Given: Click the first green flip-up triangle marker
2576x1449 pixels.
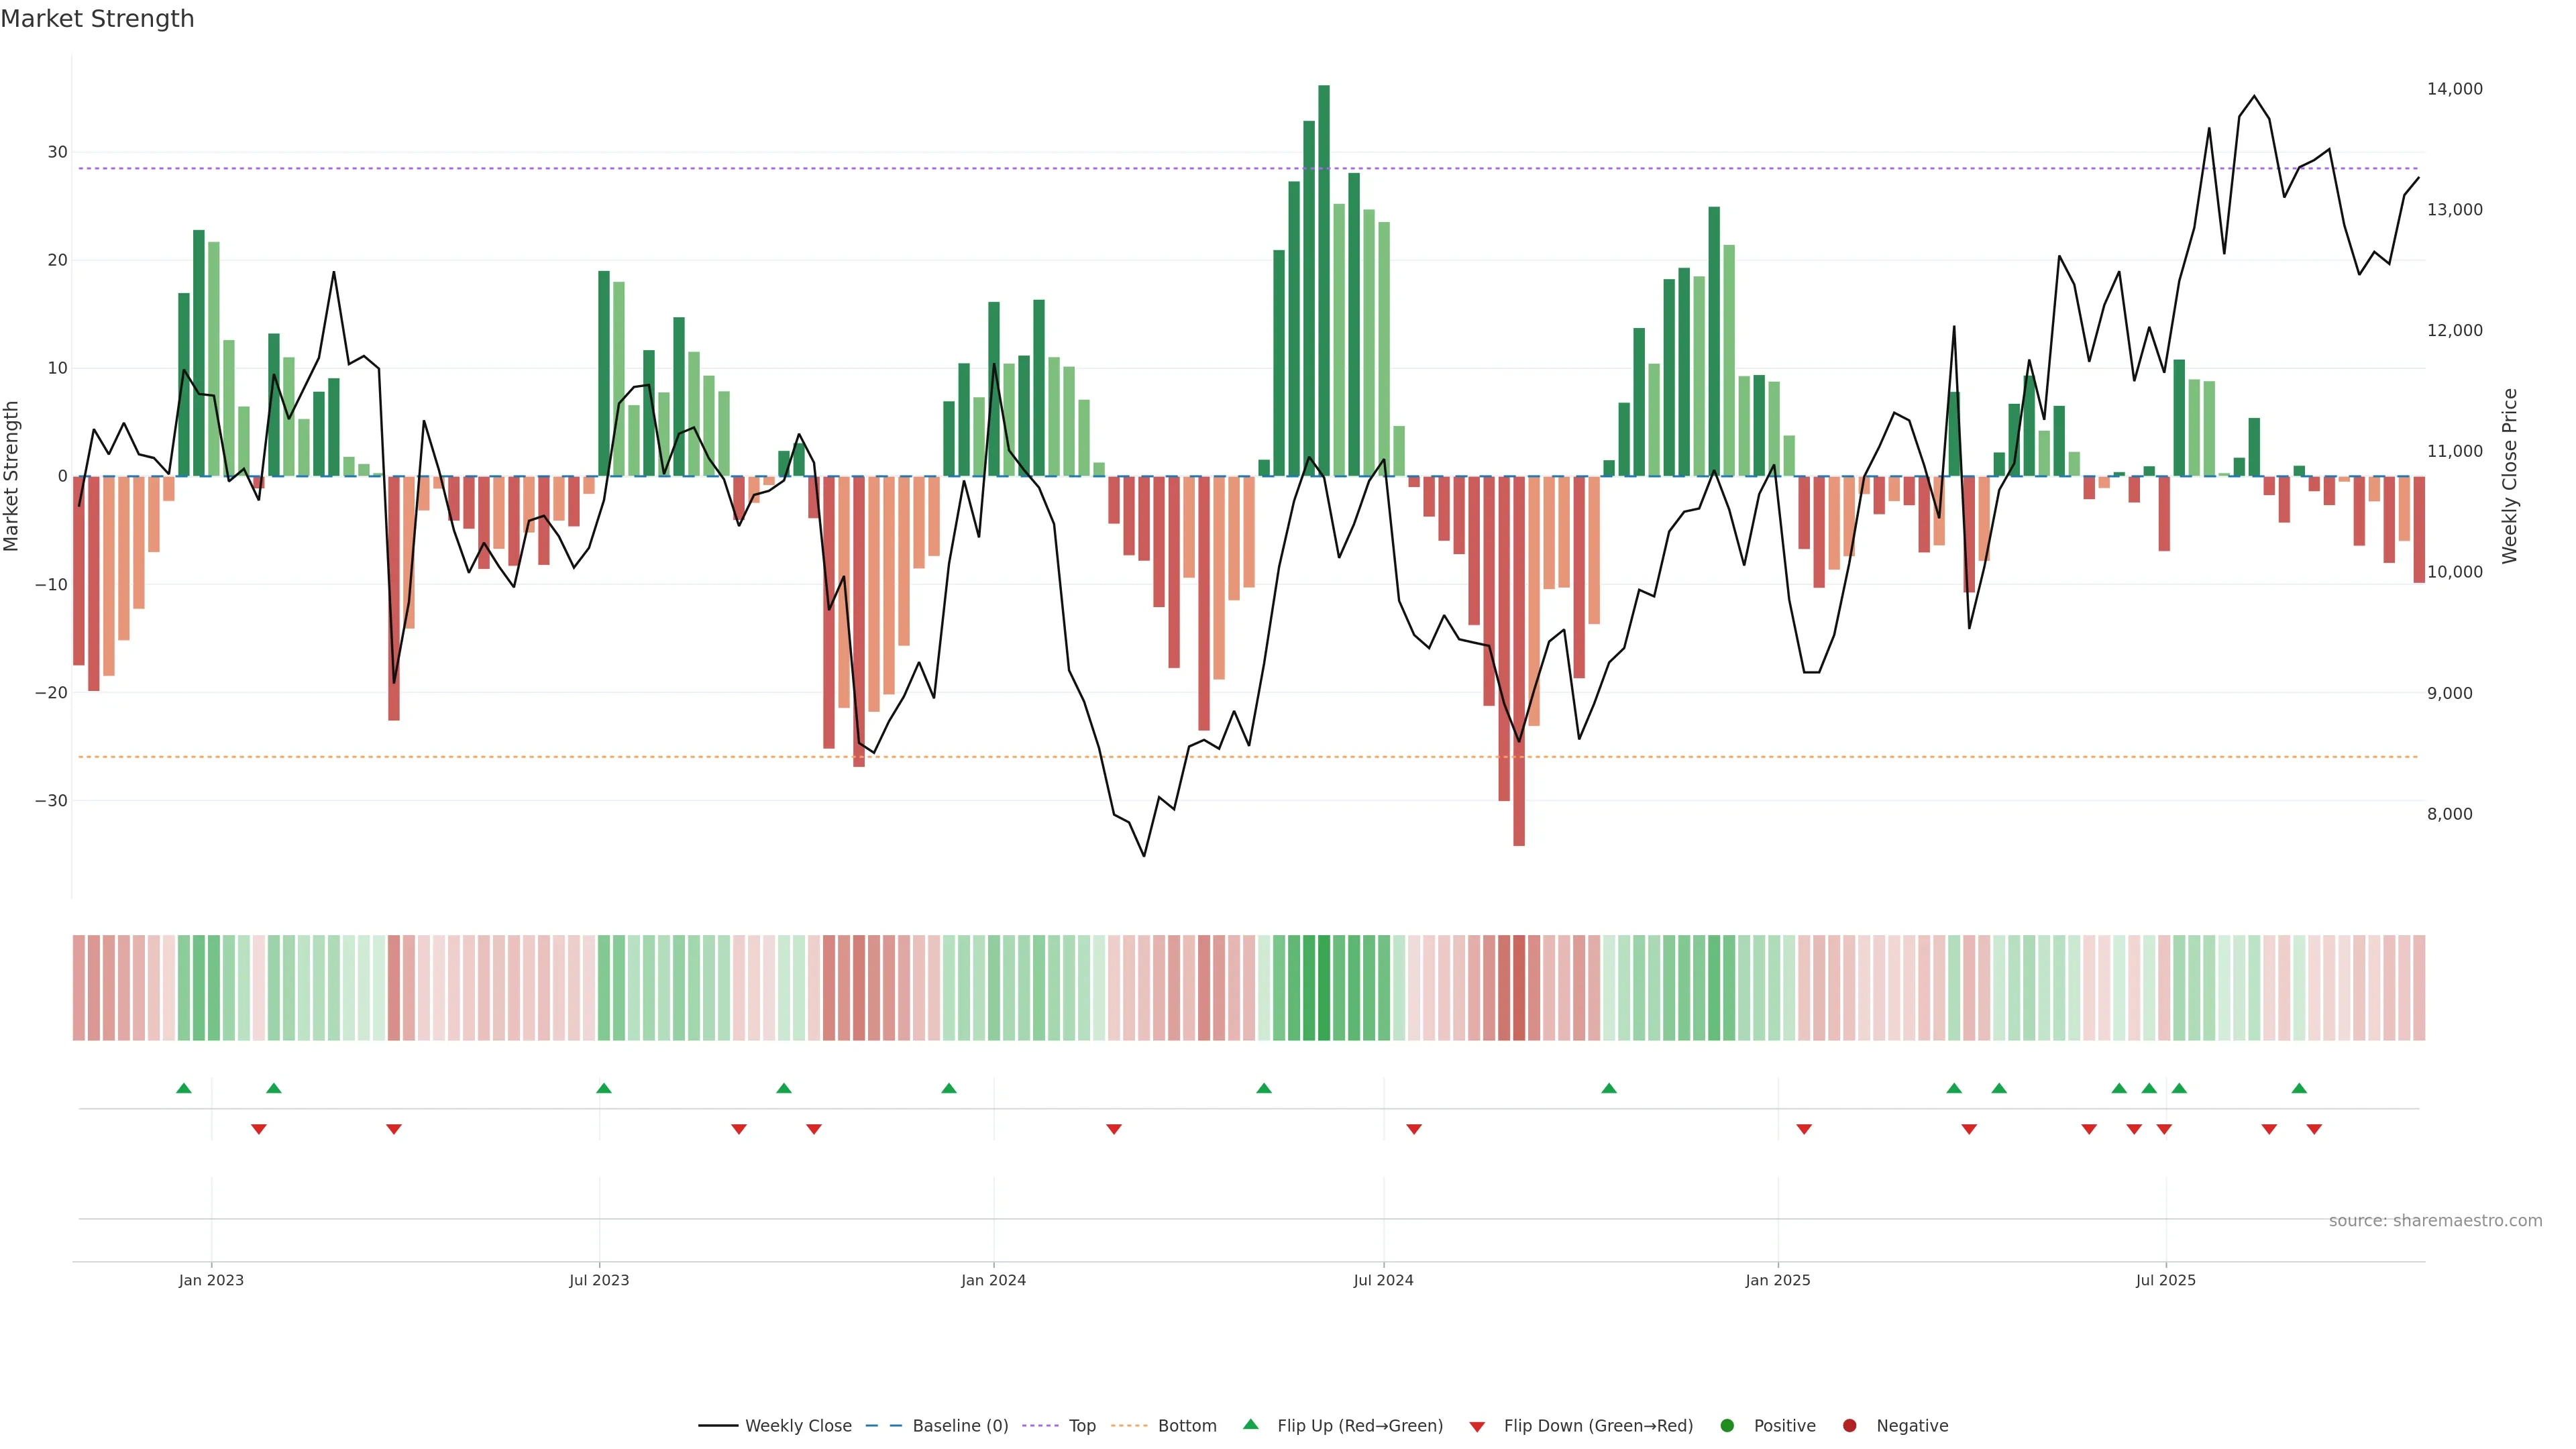Looking at the screenshot, I should point(184,1088).
